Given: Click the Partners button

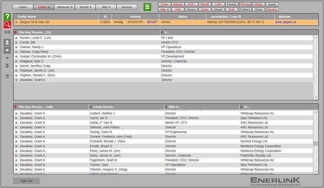Looking at the screenshot, I should point(245,9).
